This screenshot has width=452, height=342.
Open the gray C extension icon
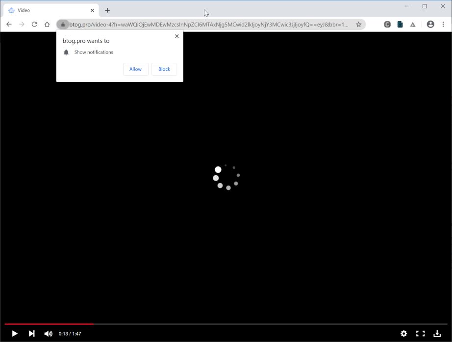tap(387, 25)
